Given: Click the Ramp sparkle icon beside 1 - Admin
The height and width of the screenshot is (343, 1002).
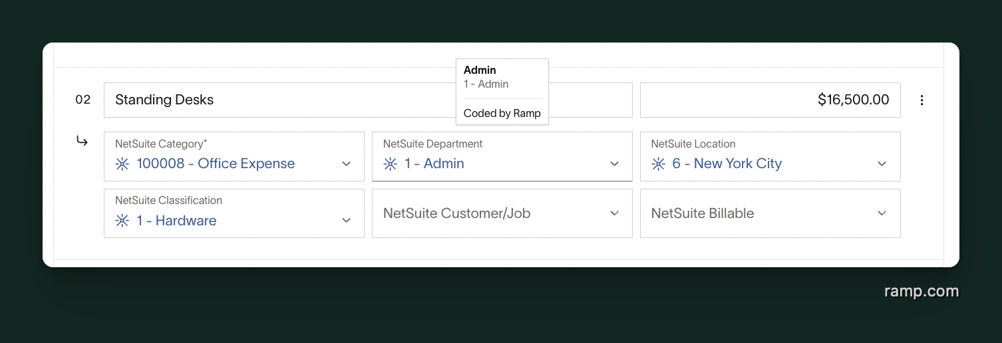Looking at the screenshot, I should tap(391, 164).
